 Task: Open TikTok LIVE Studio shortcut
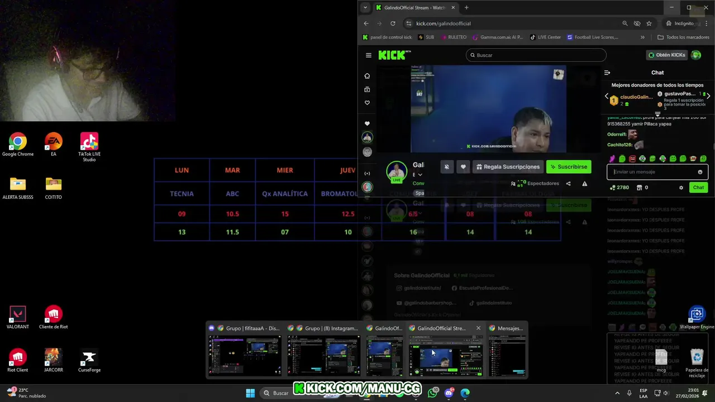[x=89, y=147]
